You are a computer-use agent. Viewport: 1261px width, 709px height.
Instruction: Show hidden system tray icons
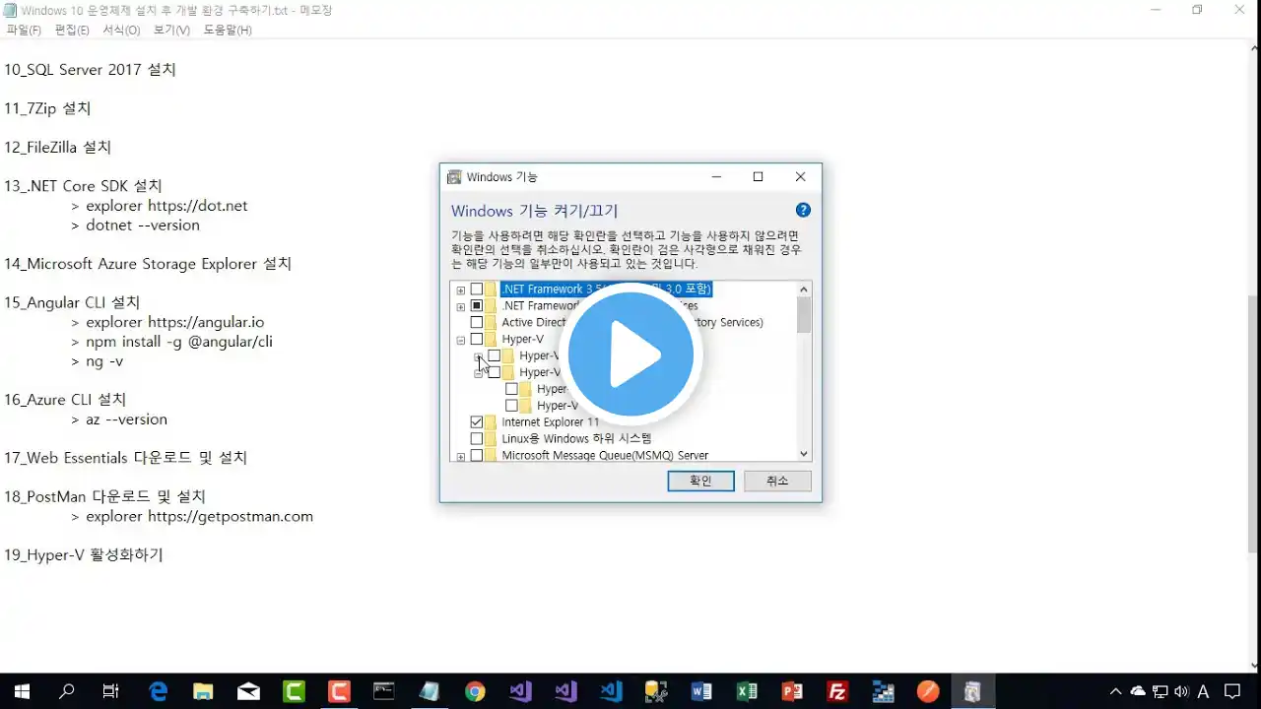[1115, 691]
